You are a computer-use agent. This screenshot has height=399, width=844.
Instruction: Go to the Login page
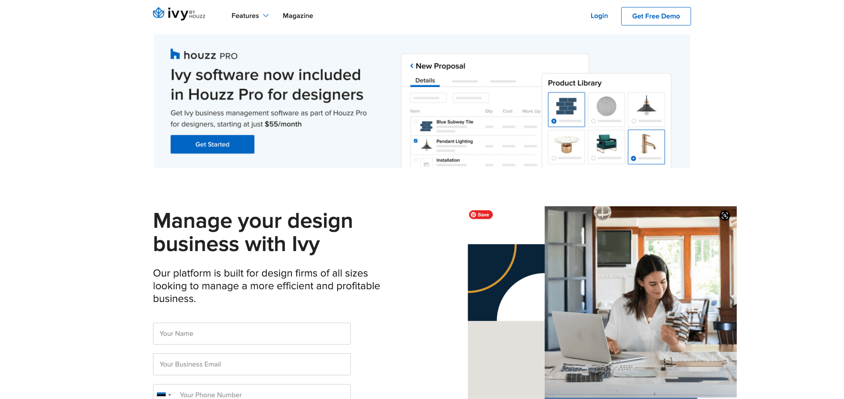click(x=599, y=16)
